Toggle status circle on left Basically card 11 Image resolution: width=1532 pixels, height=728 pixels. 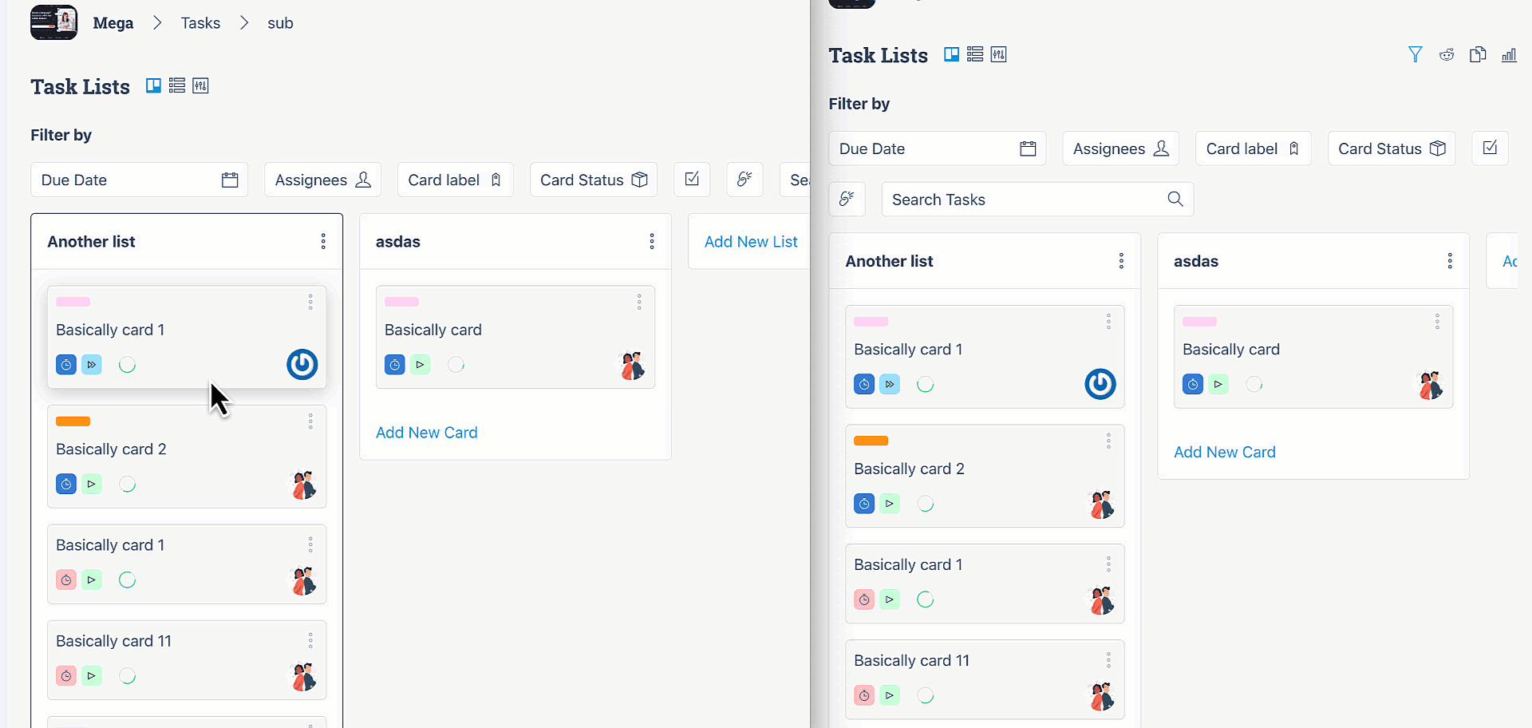pyautogui.click(x=127, y=676)
